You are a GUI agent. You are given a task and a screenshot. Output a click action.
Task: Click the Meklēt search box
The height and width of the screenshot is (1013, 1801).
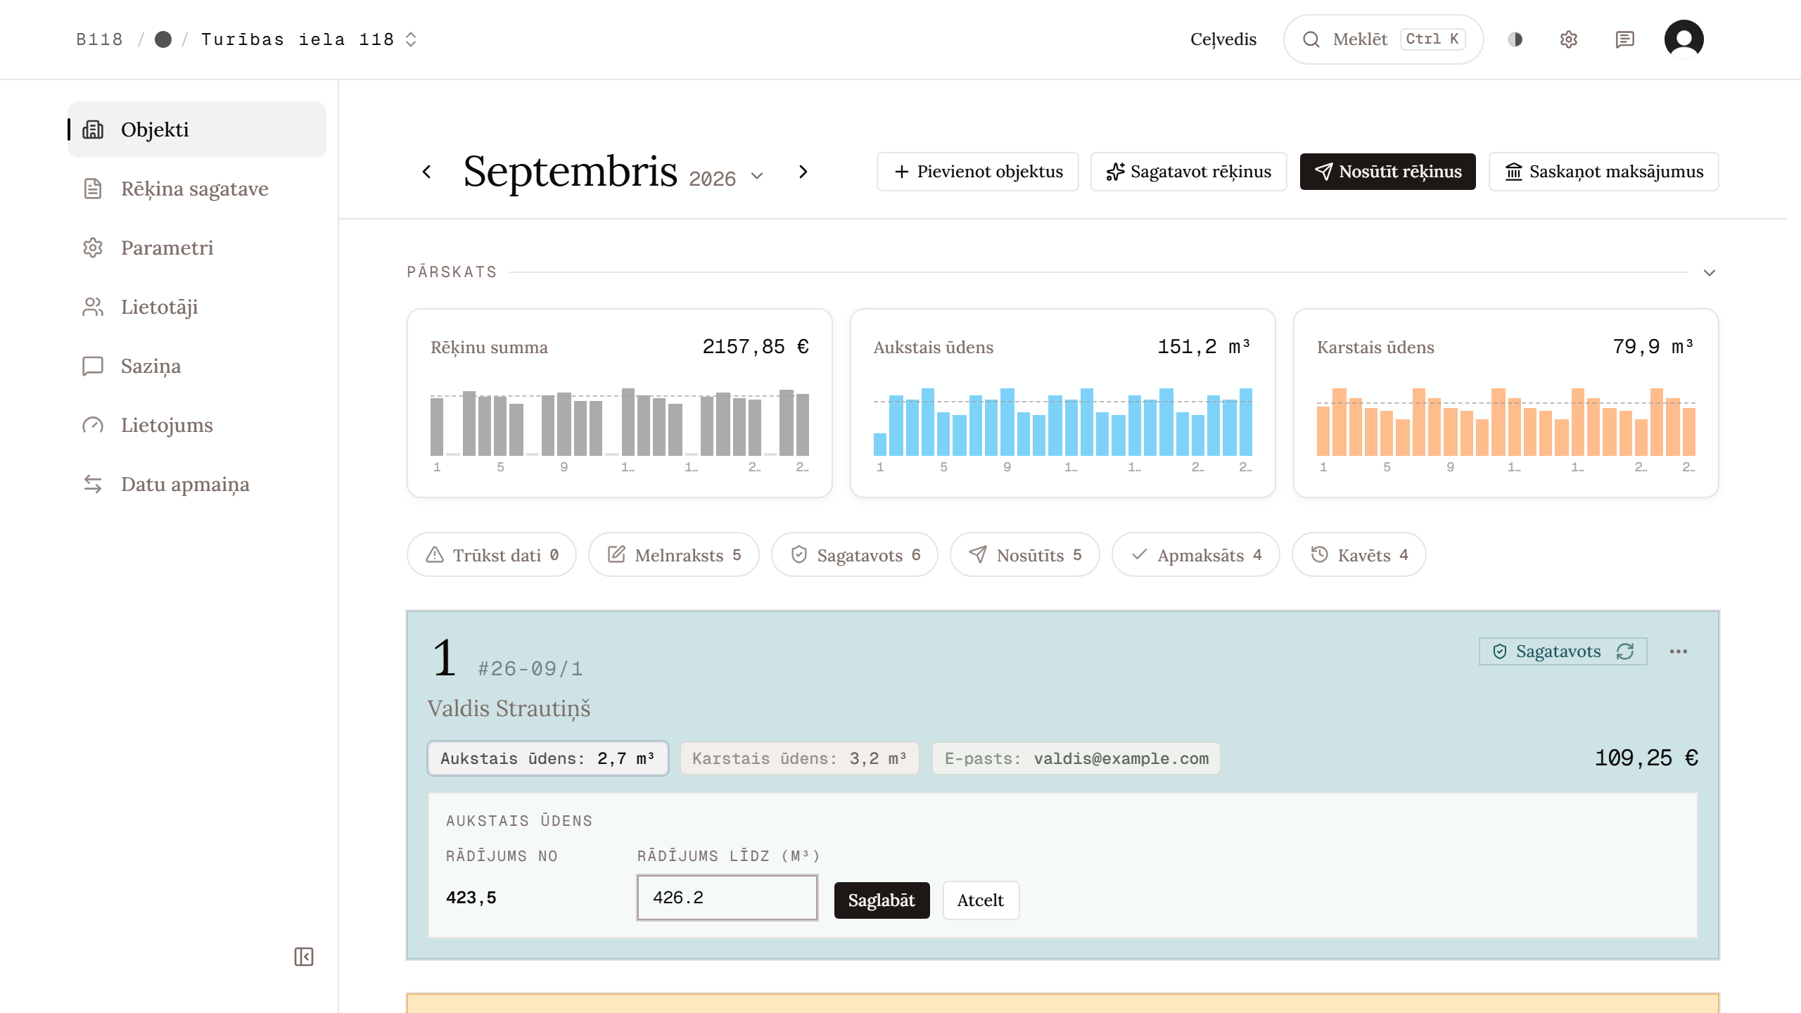(1383, 39)
